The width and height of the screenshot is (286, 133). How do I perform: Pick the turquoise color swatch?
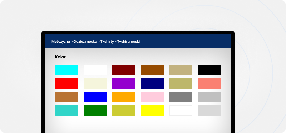[66, 111]
